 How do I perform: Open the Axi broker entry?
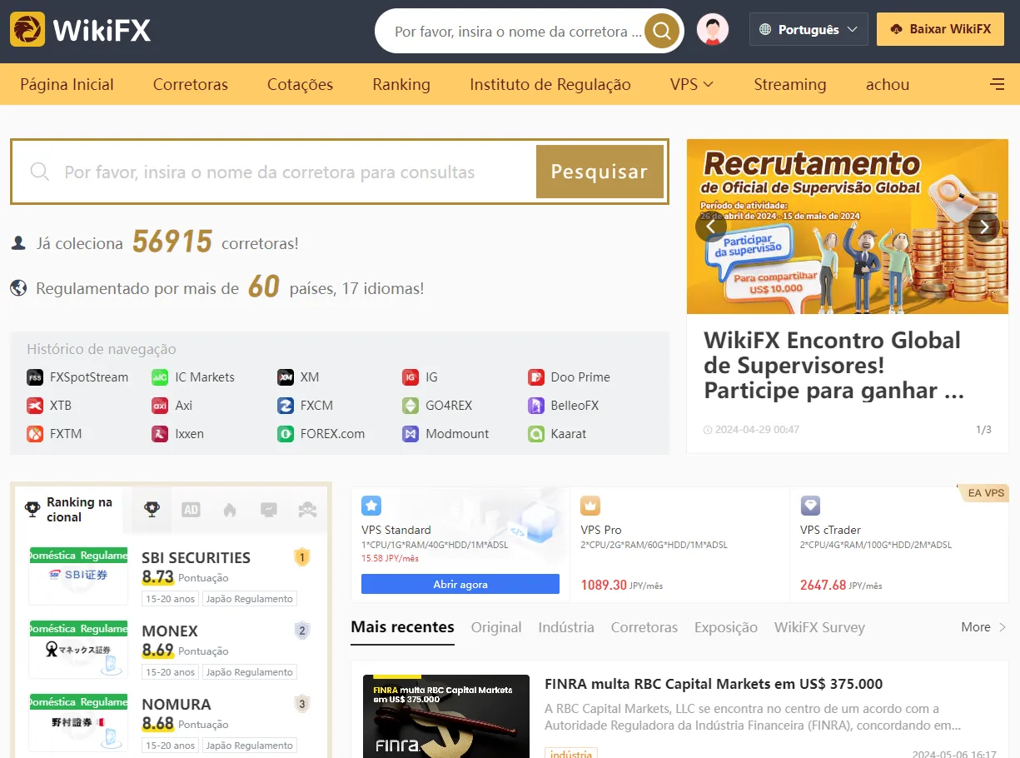172,406
